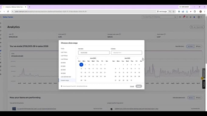Viewport: 207px width, 116px height.
Task: Open the Garmin lowest performing item link
Action: pos(136,109)
